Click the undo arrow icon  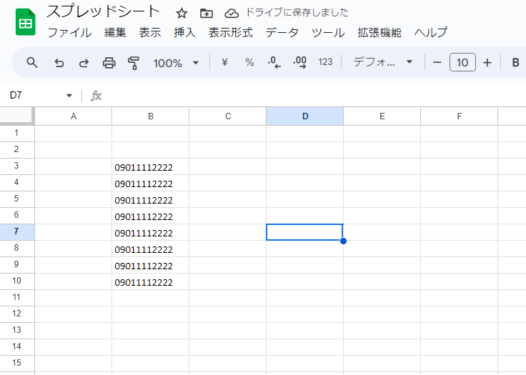click(59, 63)
